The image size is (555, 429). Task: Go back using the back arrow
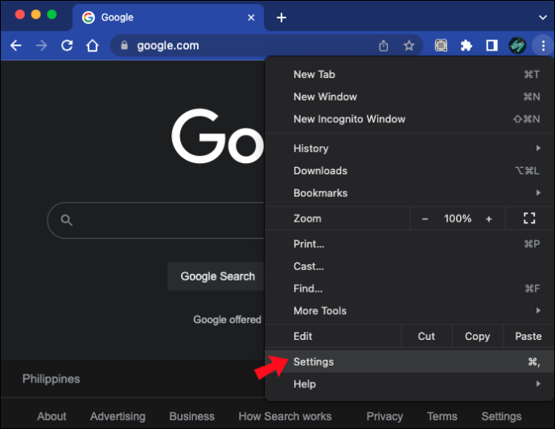(x=15, y=46)
